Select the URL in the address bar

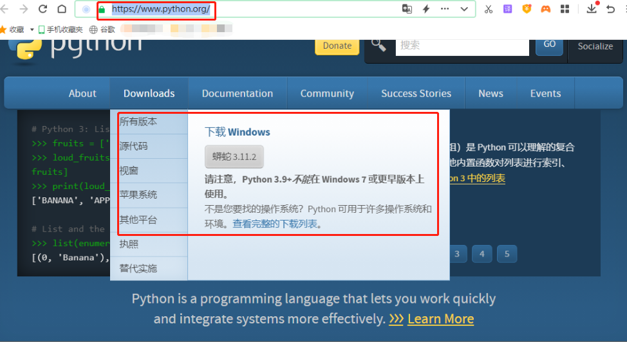point(161,9)
